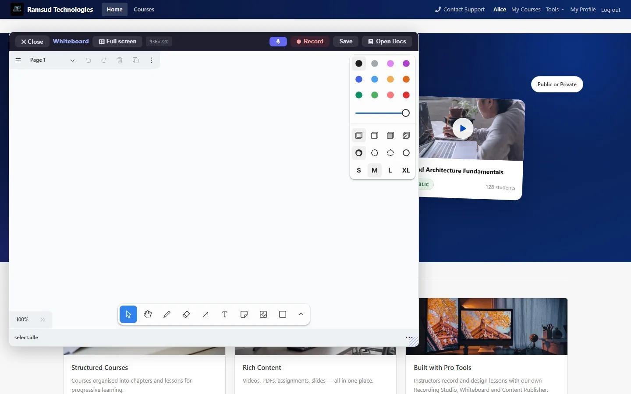Click the Public or Private pill
Screen dimensions: 631x394
[557, 84]
